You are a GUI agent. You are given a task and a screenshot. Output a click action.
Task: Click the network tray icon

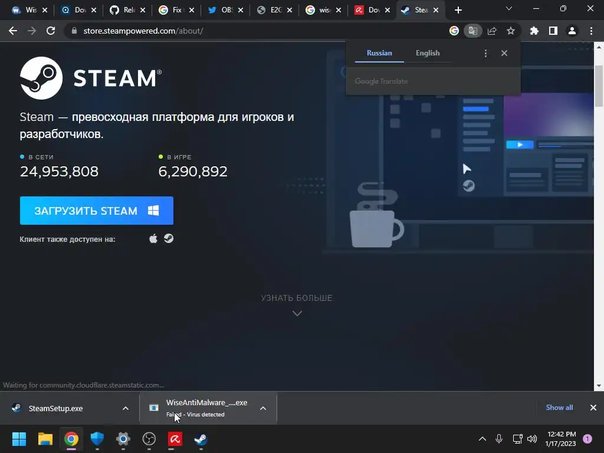[x=517, y=439]
